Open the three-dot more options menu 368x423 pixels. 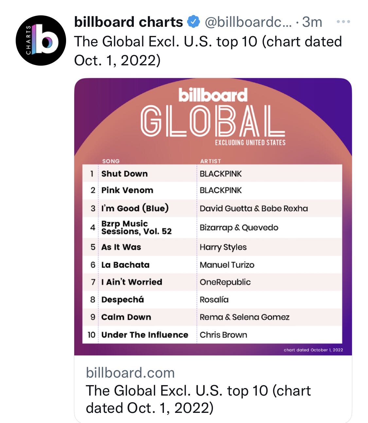click(x=343, y=22)
